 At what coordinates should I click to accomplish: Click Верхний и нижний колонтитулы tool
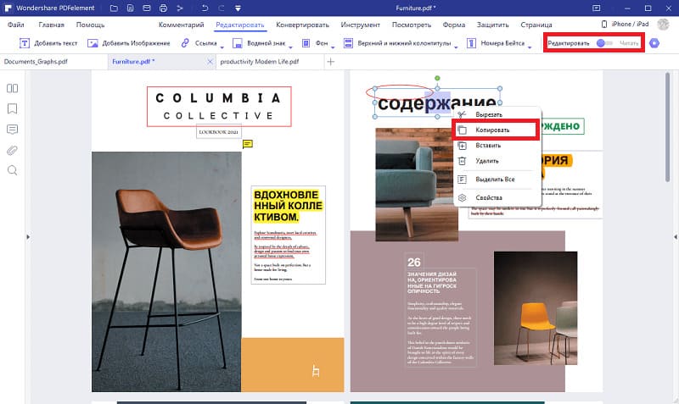coord(397,43)
